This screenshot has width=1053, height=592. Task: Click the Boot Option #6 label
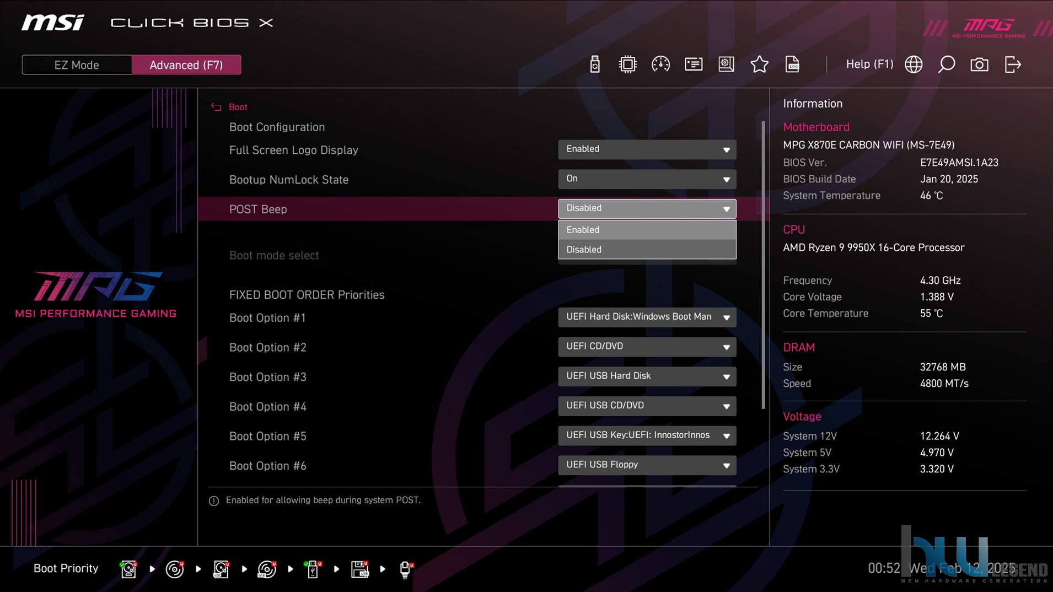click(x=267, y=466)
